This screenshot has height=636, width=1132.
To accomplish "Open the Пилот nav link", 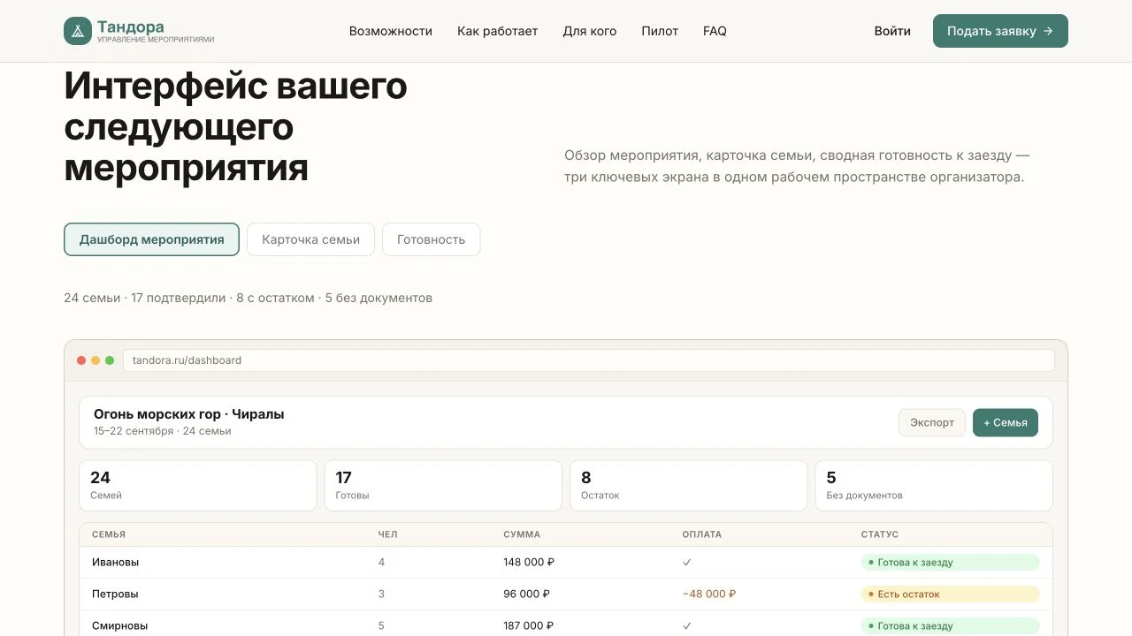I will tap(660, 31).
